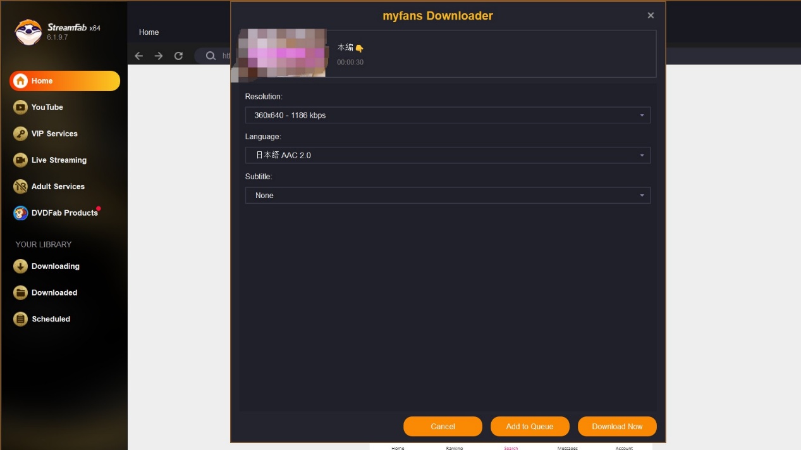Reload the page with refresh icon
This screenshot has width=801, height=450.
tap(178, 56)
